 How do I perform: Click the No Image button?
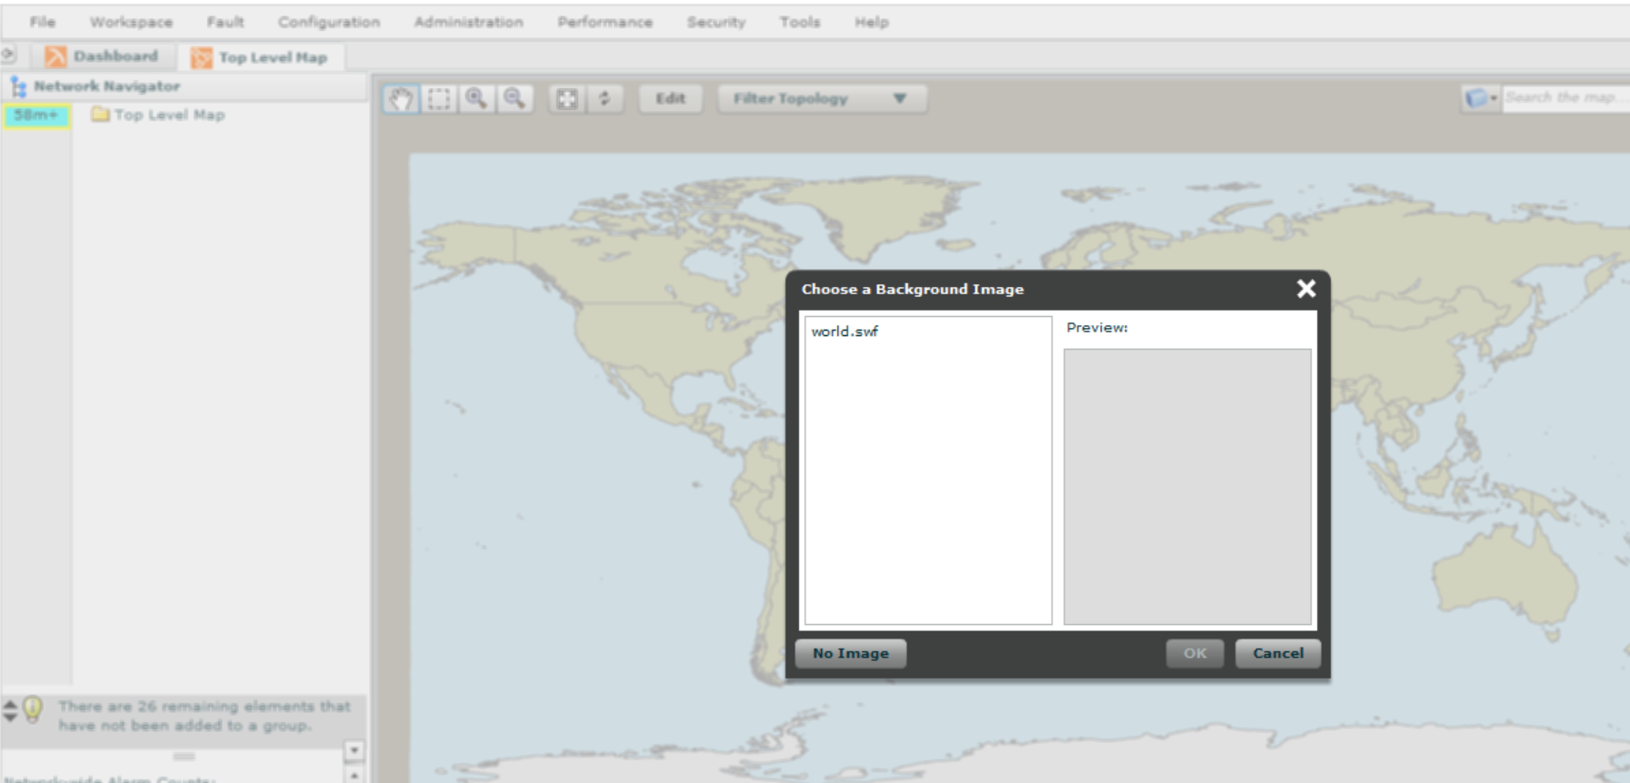(x=851, y=653)
